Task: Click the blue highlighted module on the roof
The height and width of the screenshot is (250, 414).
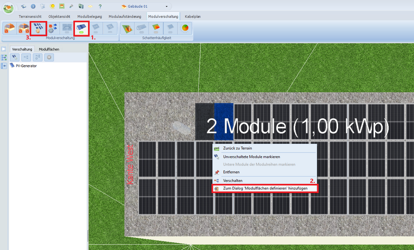Action: pos(224,122)
